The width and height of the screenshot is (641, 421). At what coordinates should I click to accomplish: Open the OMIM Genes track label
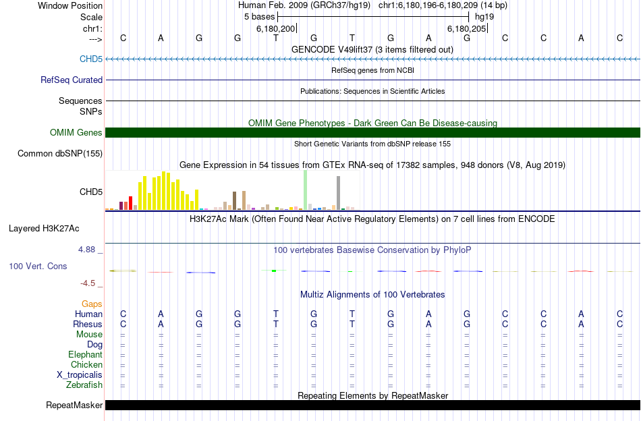(76, 132)
